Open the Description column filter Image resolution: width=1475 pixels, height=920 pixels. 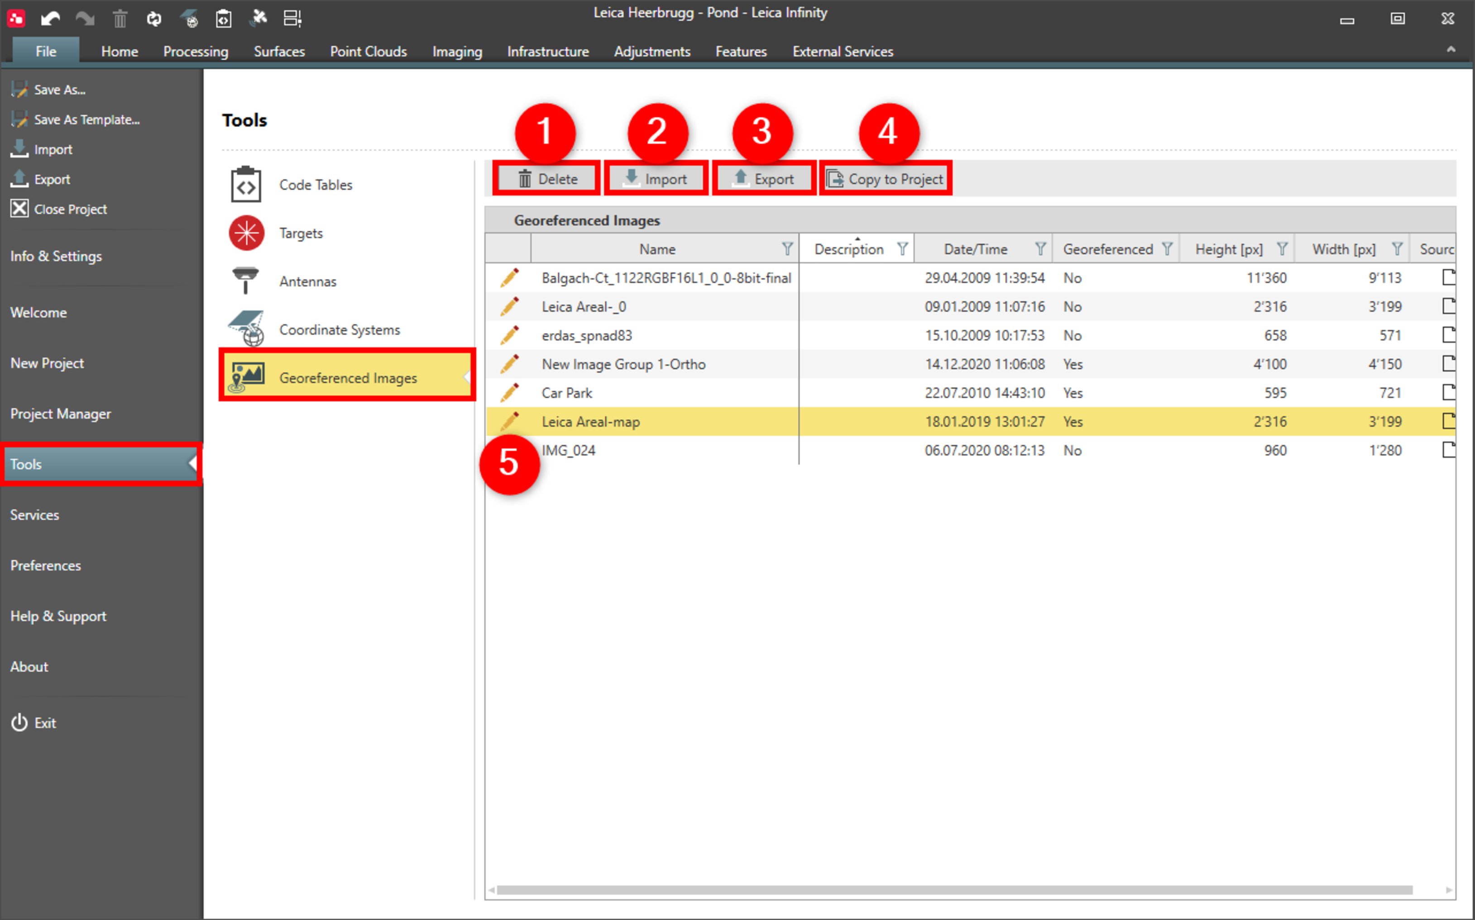(x=902, y=249)
